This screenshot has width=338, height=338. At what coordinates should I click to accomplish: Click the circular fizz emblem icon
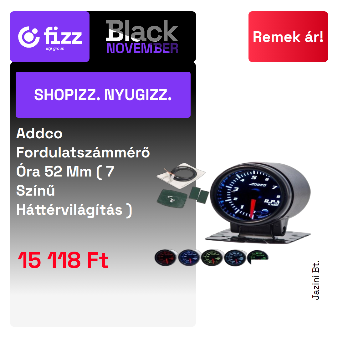(x=29, y=37)
